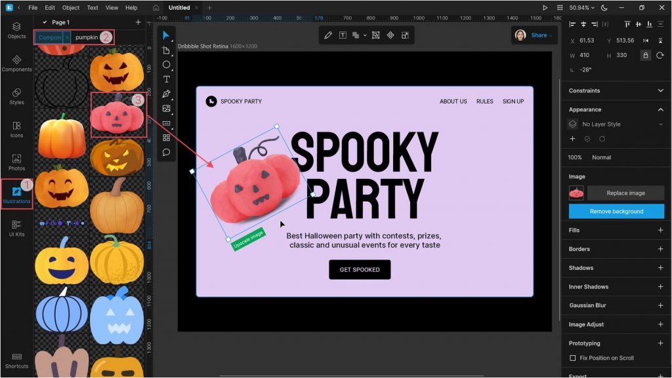Open the Object menu

71,8
